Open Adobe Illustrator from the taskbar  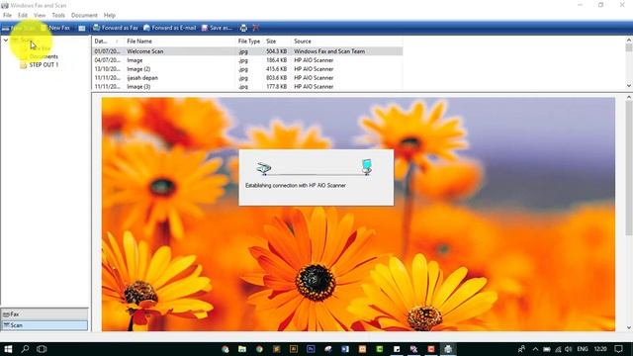pos(294,349)
